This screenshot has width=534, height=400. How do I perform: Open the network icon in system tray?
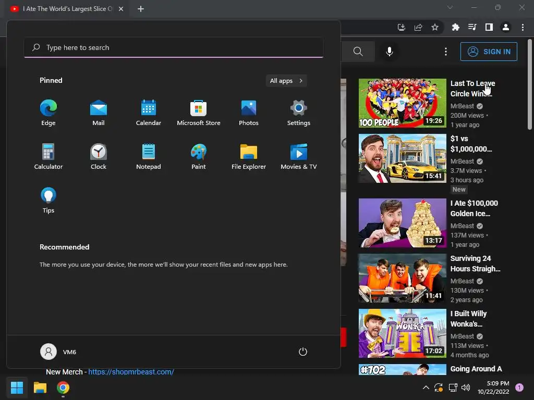tap(453, 387)
